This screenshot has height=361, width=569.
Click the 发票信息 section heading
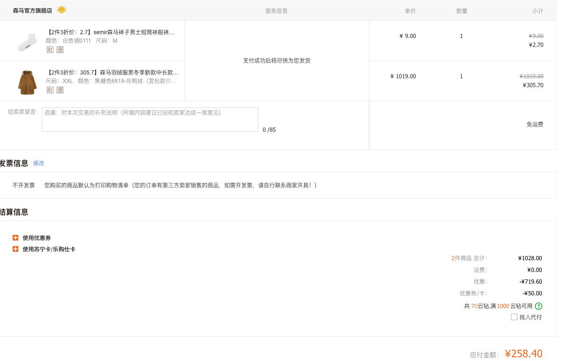[x=14, y=163]
